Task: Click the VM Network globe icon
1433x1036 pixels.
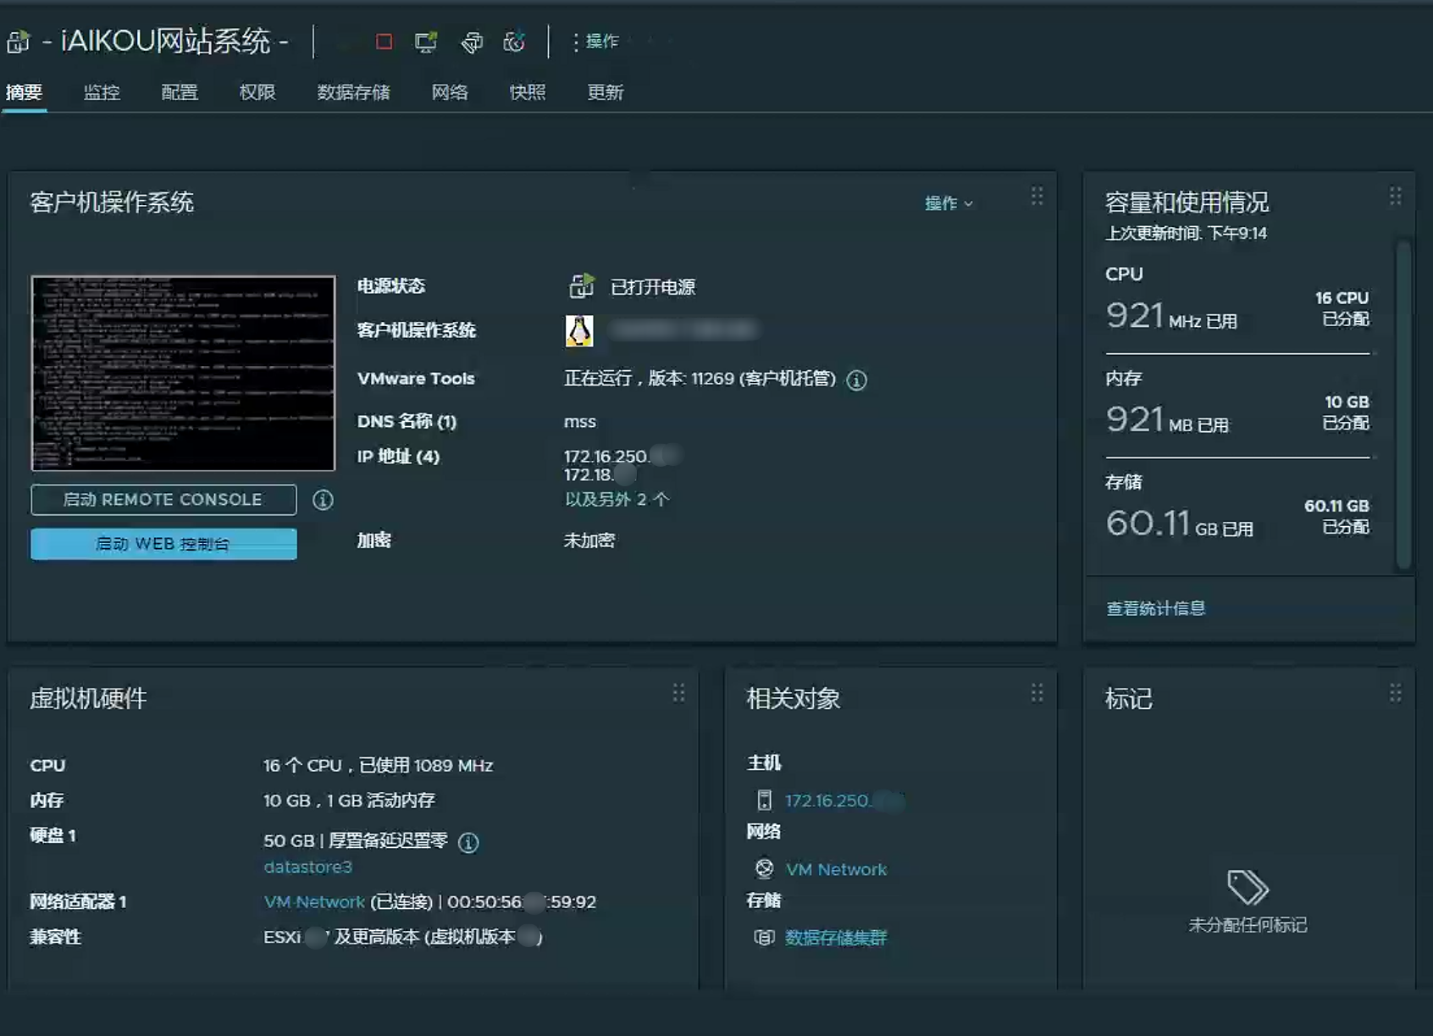Action: [765, 869]
